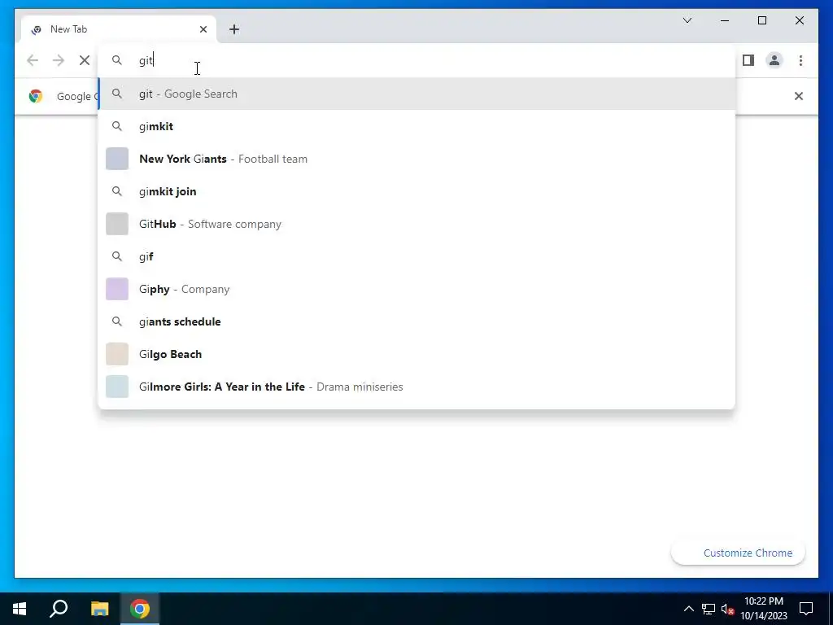Choose the gif suggestion

[416, 256]
